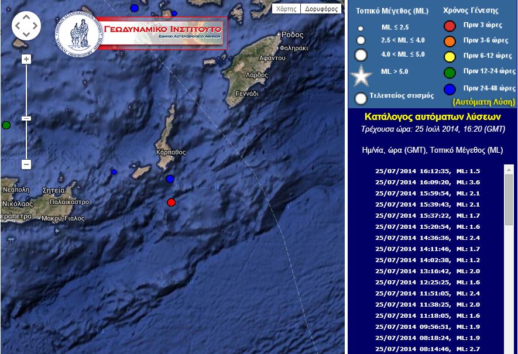Viewport: 518px width, 354px height.
Task: Click the red earthquake marker near Karpathos
Action: click(x=171, y=202)
